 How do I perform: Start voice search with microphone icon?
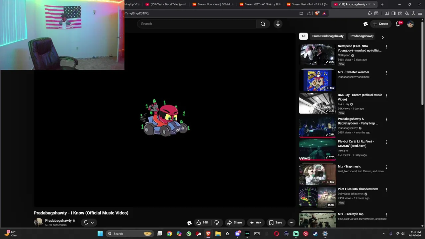[278, 24]
